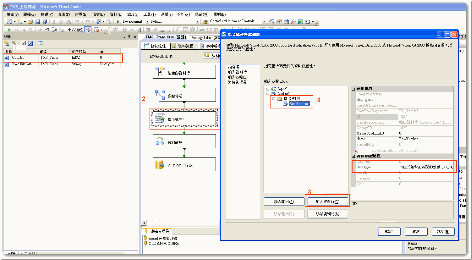This screenshot has height=260, width=472.
Task: Collapse the 資料類型屬性 property category
Action: [353, 156]
